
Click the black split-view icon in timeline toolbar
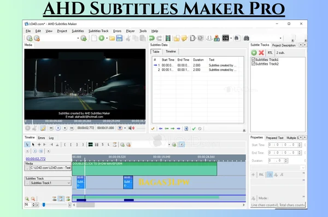click(x=90, y=145)
